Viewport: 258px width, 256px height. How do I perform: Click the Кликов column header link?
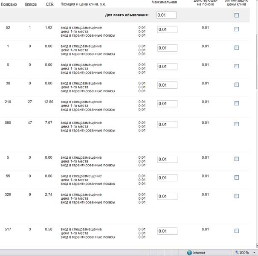click(31, 4)
